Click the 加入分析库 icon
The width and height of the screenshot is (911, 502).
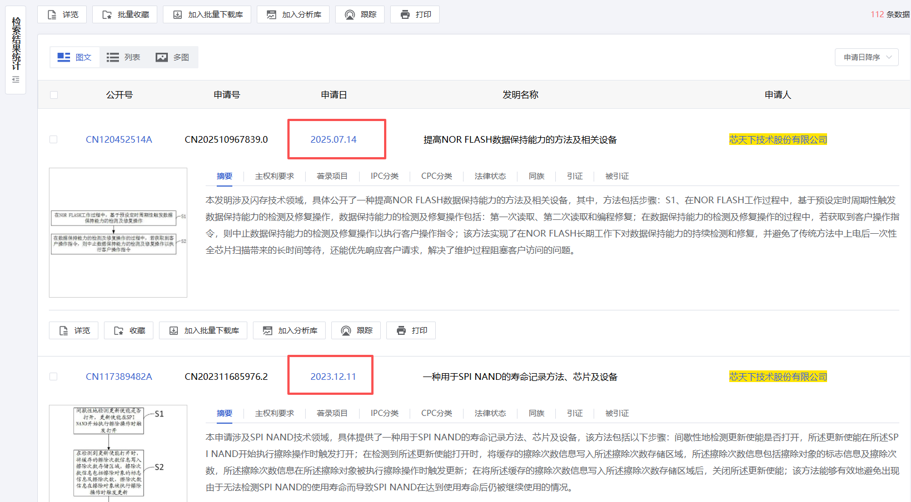click(271, 14)
